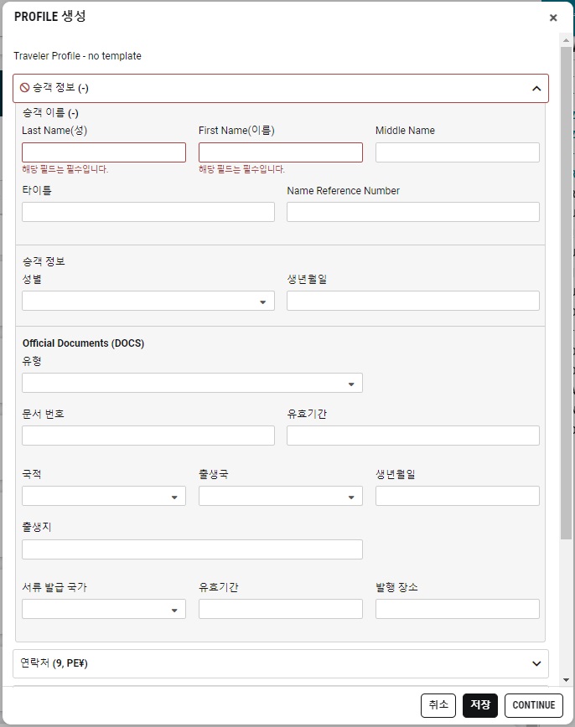Screen dimensions: 575x727
Task: Click the Middle Name input field
Action: point(458,152)
